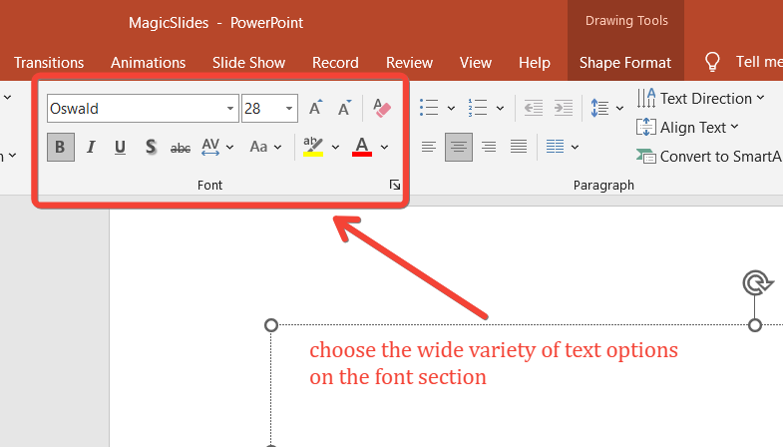Expand the character spacing dropdown arrow
Image resolution: width=783 pixels, height=447 pixels.
(x=229, y=148)
